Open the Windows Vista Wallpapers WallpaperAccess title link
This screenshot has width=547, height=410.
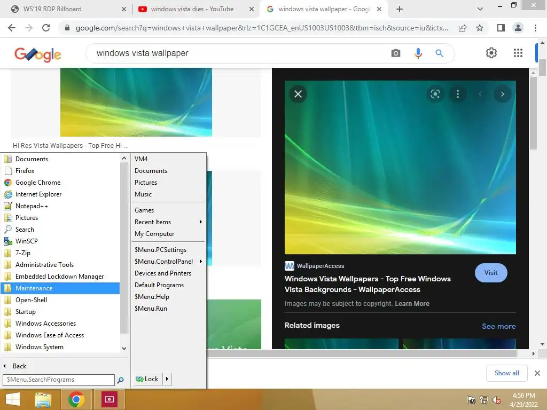[368, 284]
